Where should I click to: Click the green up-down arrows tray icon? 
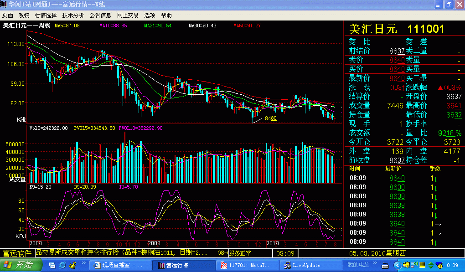tap(431, 265)
